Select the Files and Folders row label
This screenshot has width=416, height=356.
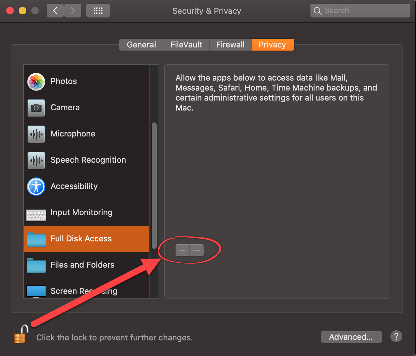[x=82, y=265]
